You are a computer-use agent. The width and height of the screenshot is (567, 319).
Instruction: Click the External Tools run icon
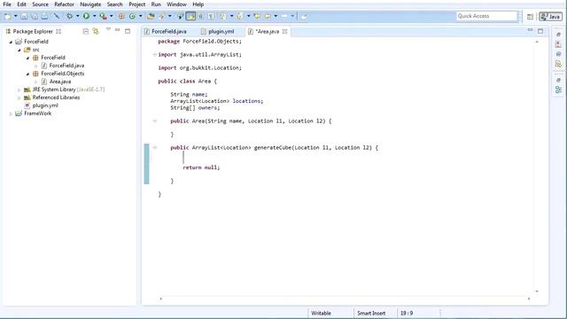[x=103, y=16]
